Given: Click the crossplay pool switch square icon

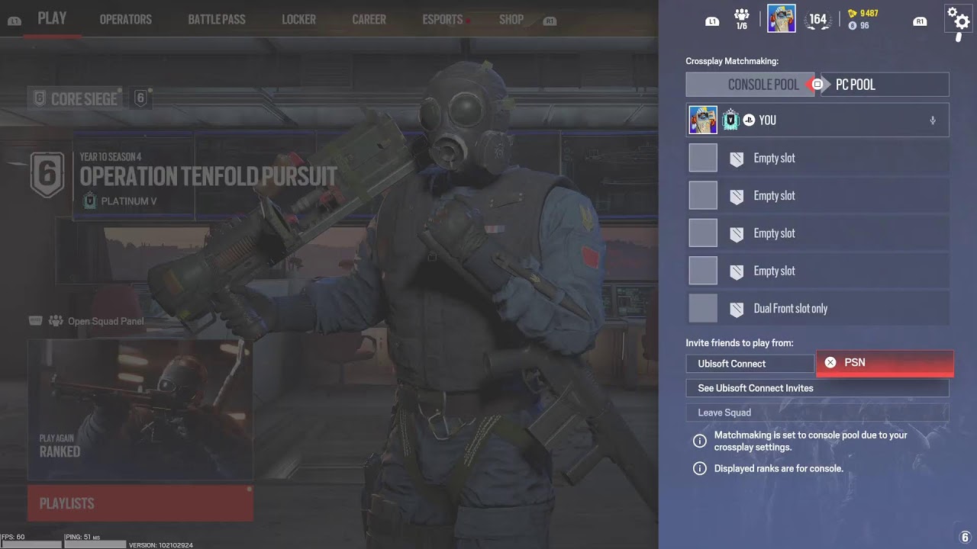Looking at the screenshot, I should pos(817,85).
